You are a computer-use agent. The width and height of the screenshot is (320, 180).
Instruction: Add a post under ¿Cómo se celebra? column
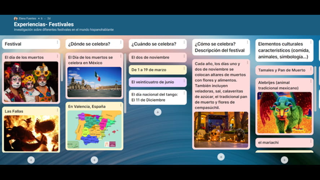(221, 157)
